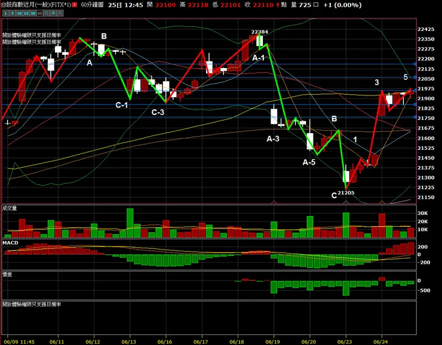Switch chart to daily (日) timeframe
Image resolution: width=442 pixels, height=345 pixels.
point(47,13)
